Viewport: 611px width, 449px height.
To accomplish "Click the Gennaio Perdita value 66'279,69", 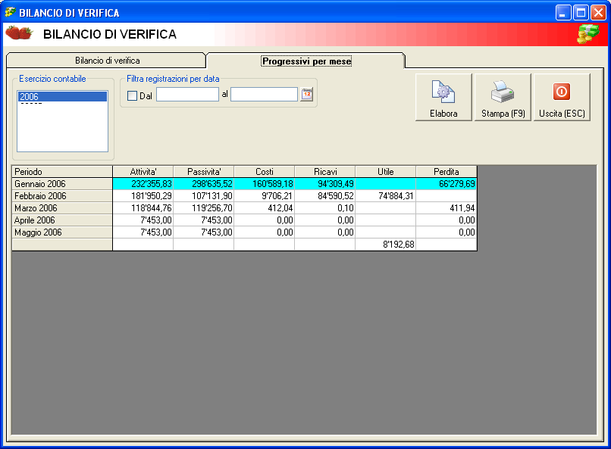I will point(446,184).
